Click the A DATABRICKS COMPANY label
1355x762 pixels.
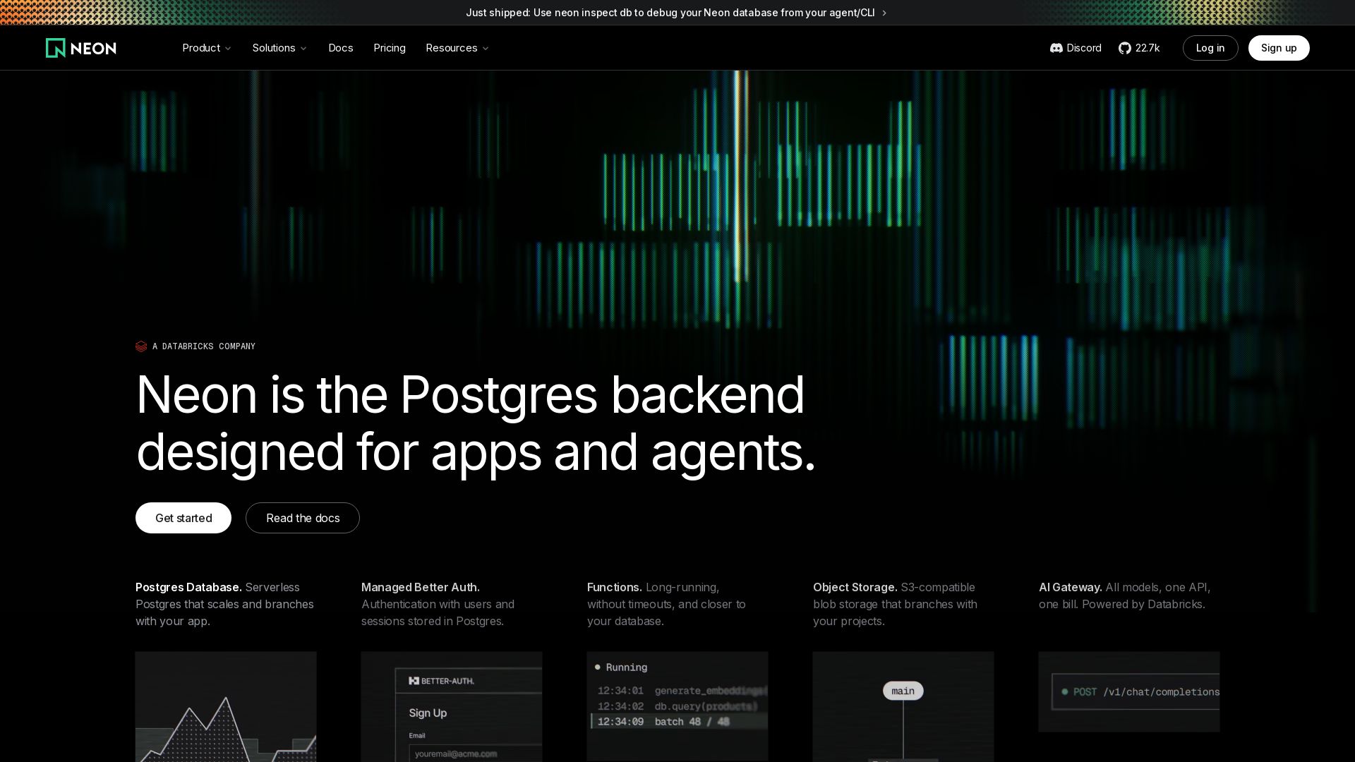(x=204, y=346)
